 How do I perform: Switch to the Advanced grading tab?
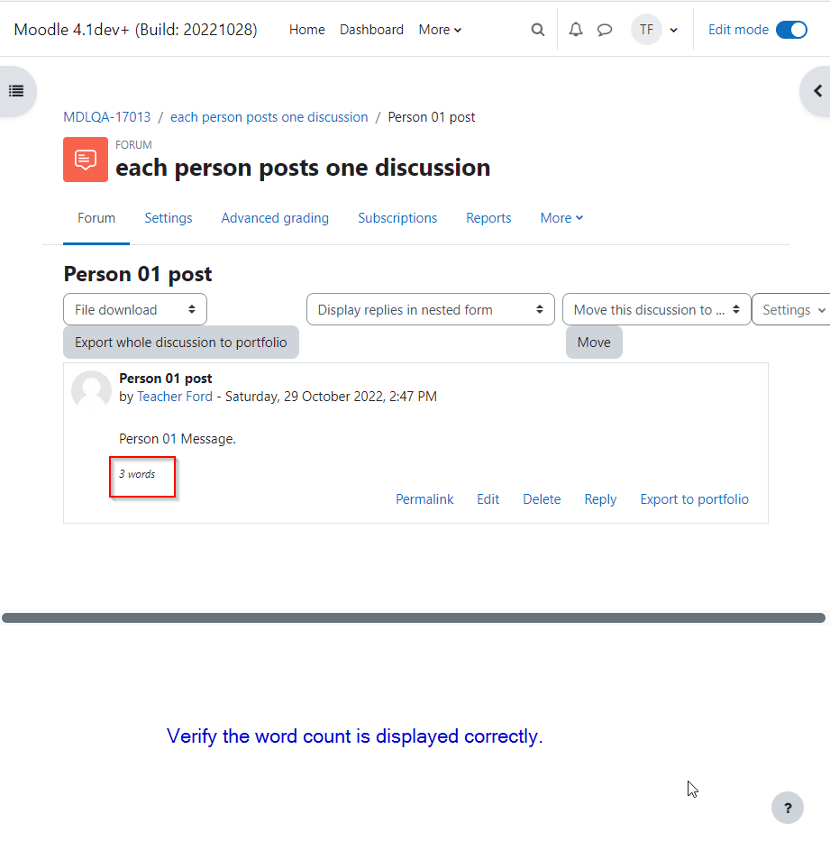click(275, 218)
